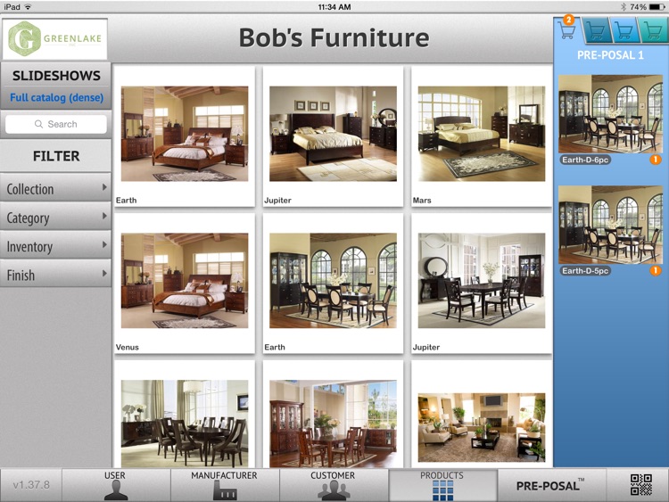Click the FILTER header
The height and width of the screenshot is (502, 669).
[56, 156]
